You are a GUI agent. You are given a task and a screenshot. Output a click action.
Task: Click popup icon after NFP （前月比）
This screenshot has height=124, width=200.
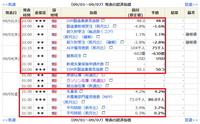[x=83, y=102]
